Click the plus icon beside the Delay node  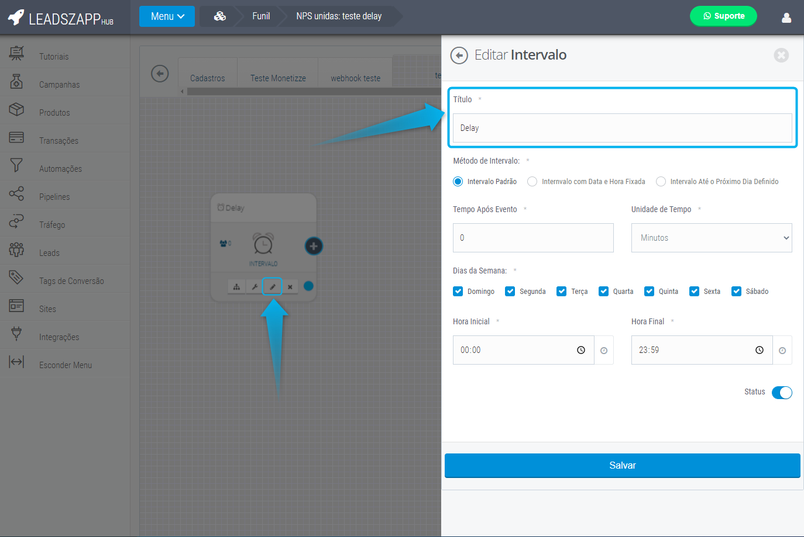pyautogui.click(x=314, y=246)
